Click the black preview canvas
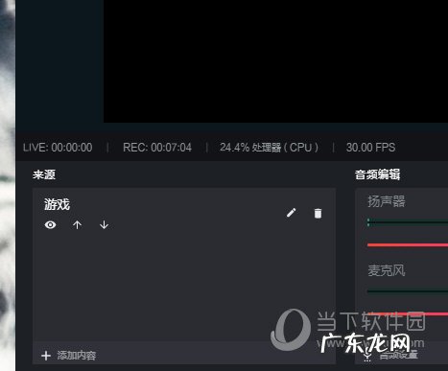 click(275, 61)
